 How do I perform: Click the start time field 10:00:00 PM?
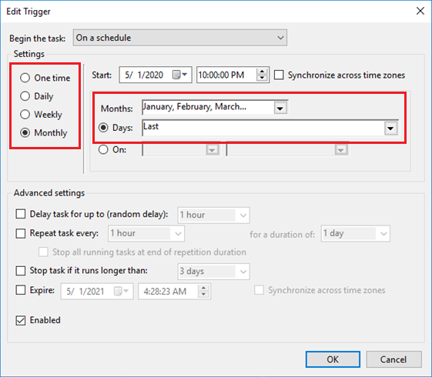(x=226, y=75)
